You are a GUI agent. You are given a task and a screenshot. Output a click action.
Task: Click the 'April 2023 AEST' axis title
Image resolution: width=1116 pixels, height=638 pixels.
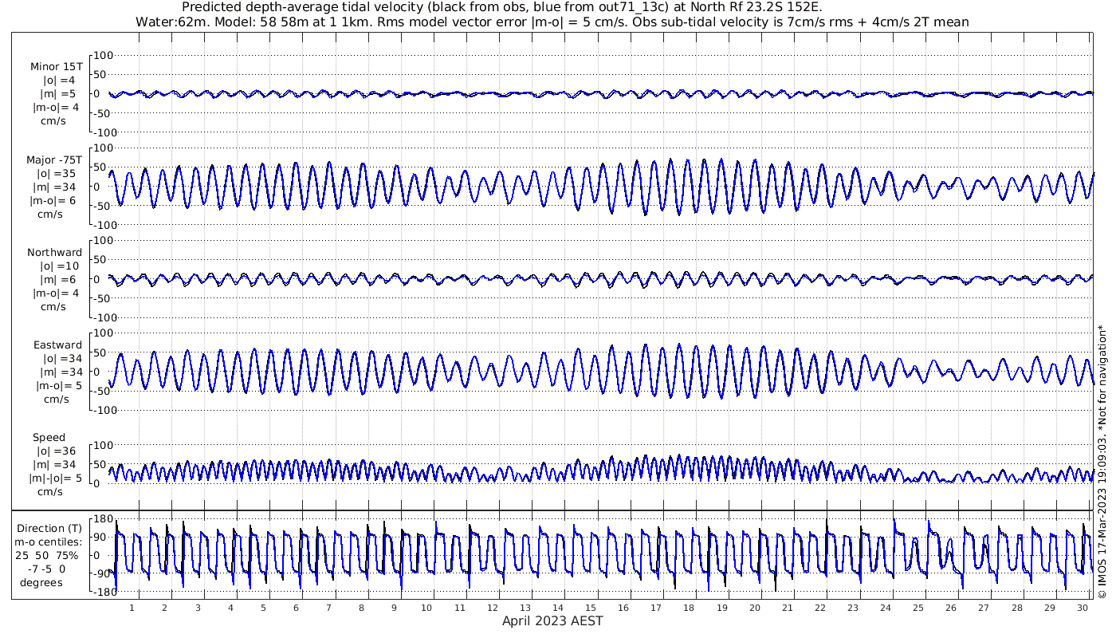[552, 621]
